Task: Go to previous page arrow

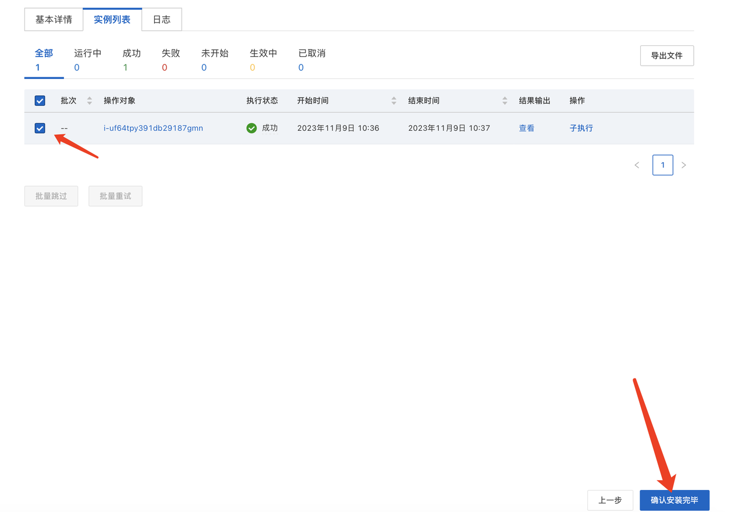Action: point(637,165)
